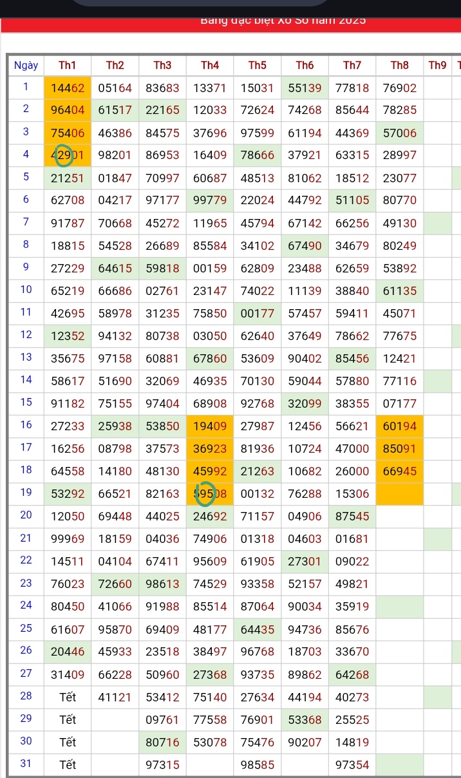Select the orange cell 60194
The image size is (461, 778).
pos(399,426)
